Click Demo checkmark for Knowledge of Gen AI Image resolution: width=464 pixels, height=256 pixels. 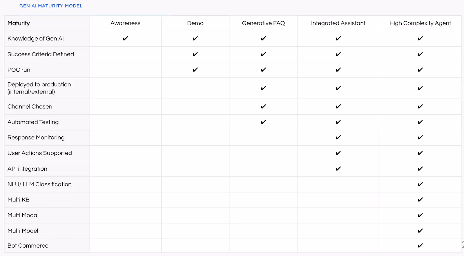[195, 38]
